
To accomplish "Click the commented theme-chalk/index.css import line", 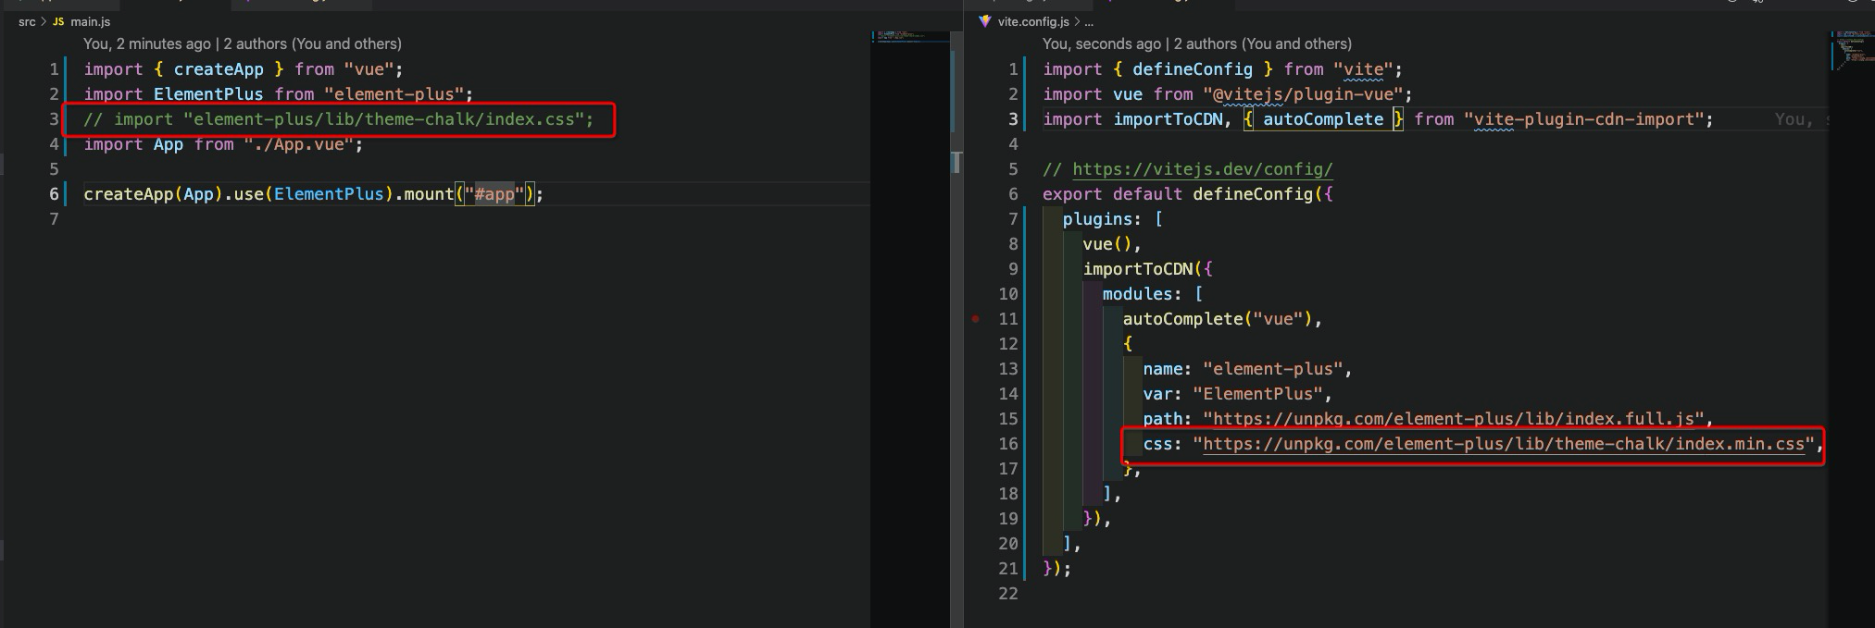I will pyautogui.click(x=339, y=119).
